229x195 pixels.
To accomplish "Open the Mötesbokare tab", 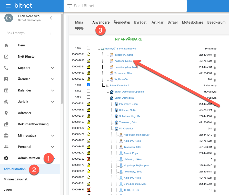I will tap(193, 22).
